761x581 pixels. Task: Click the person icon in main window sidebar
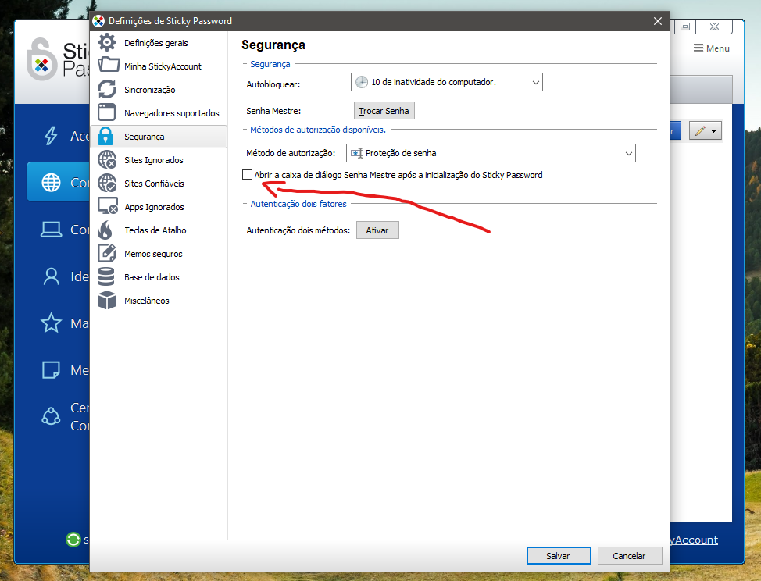pyautogui.click(x=51, y=276)
